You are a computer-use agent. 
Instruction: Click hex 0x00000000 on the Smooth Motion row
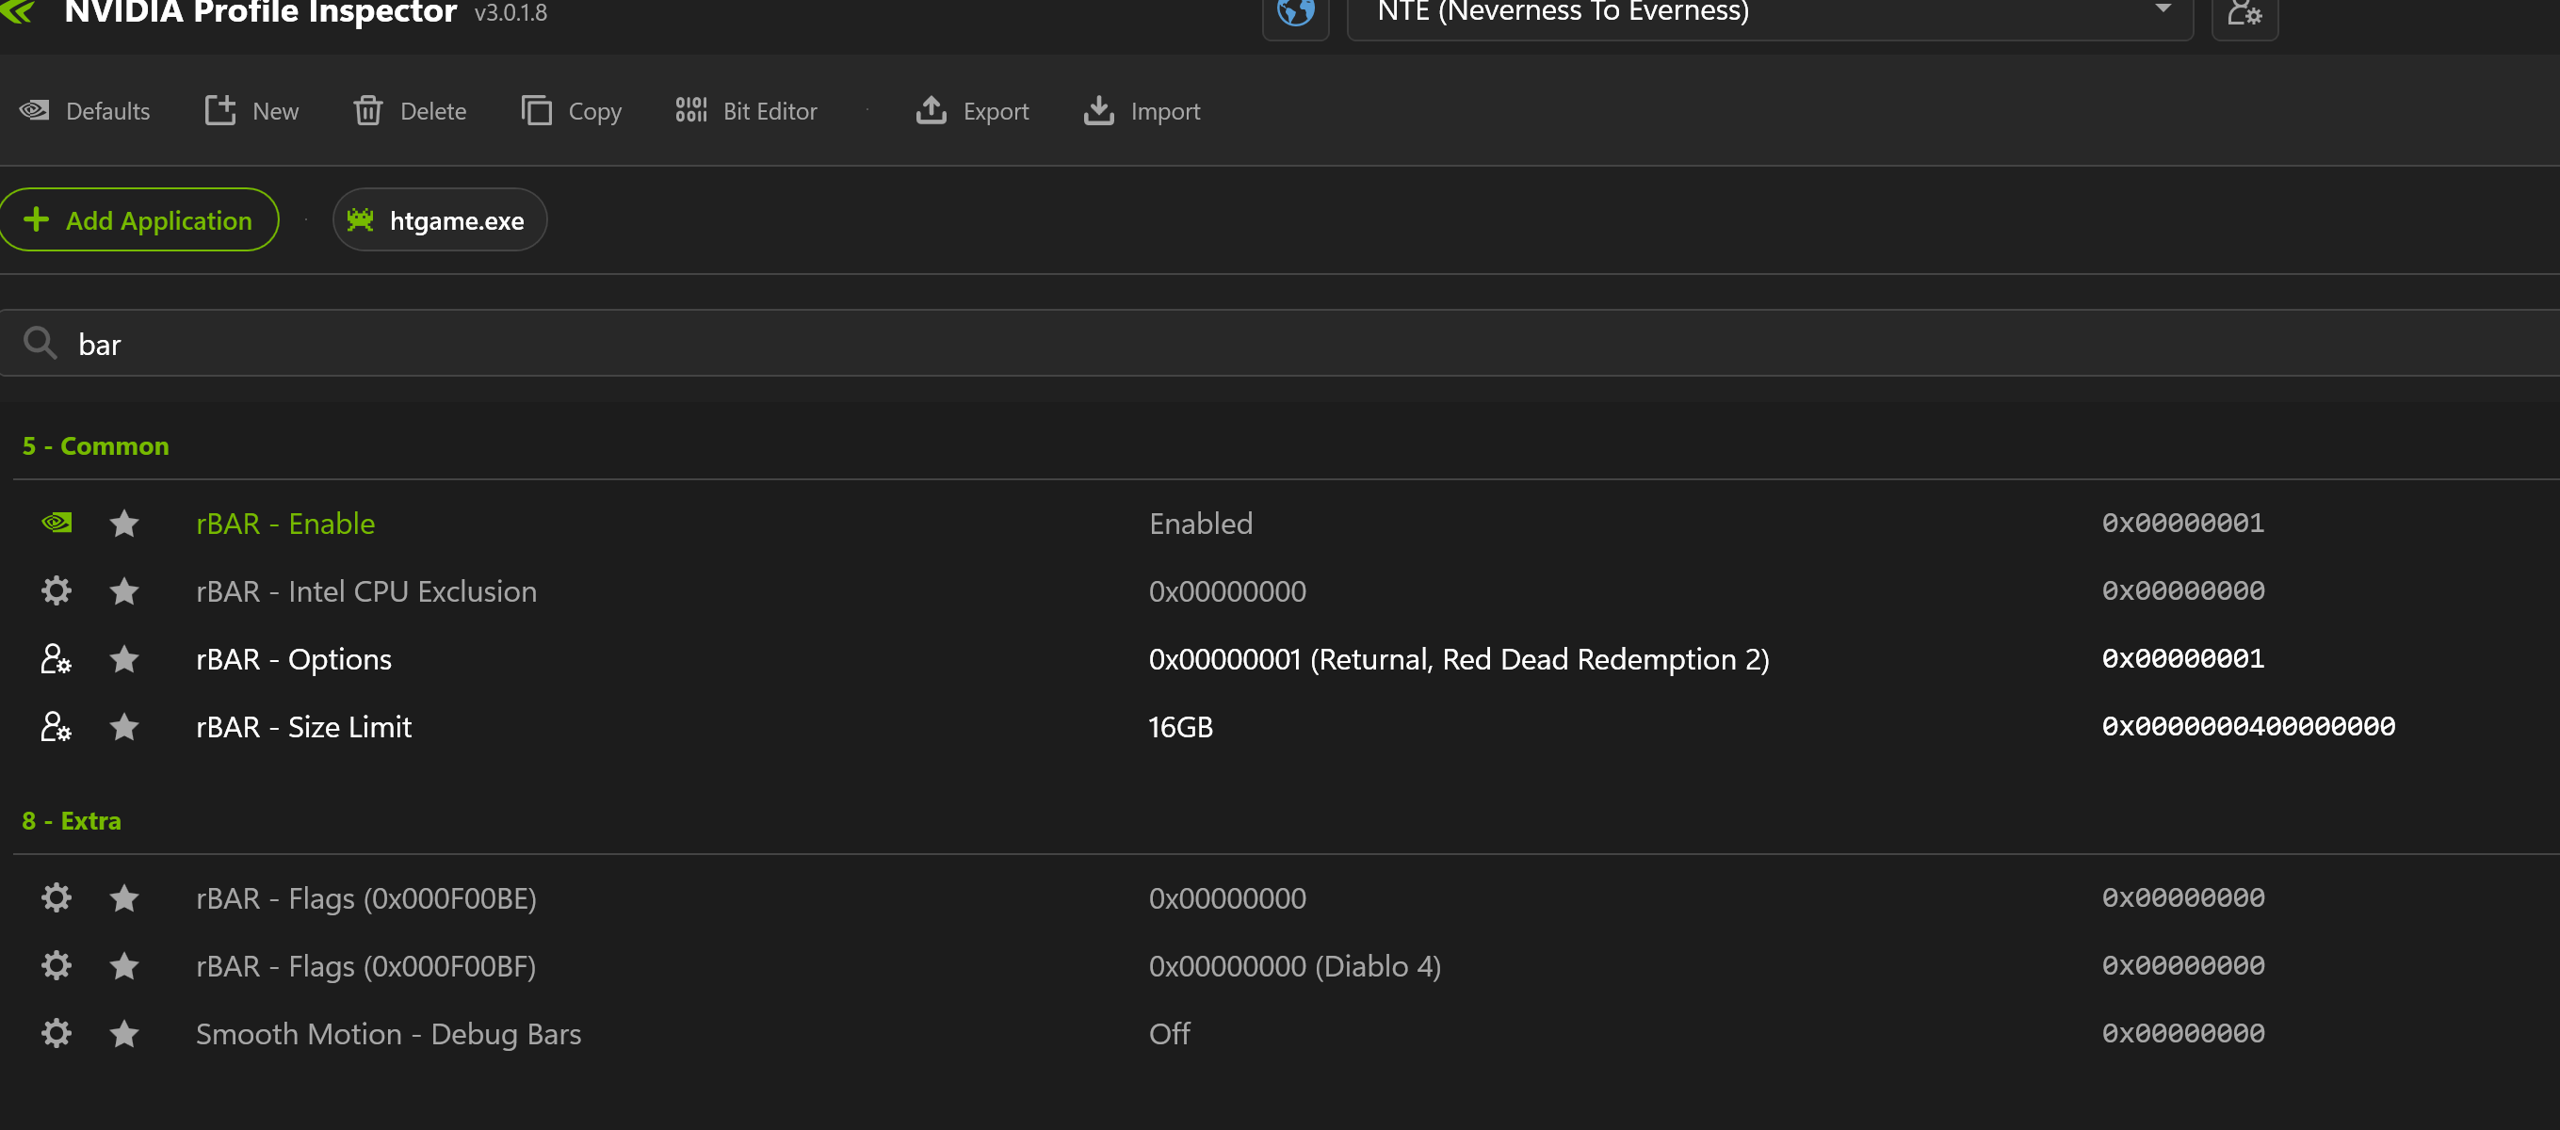coord(2183,1033)
